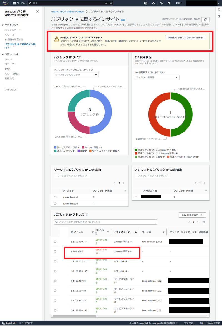Image resolution: width=222 pixels, height=326 pixels.
Task: Open the 情報 link beside title
Action: point(123,20)
